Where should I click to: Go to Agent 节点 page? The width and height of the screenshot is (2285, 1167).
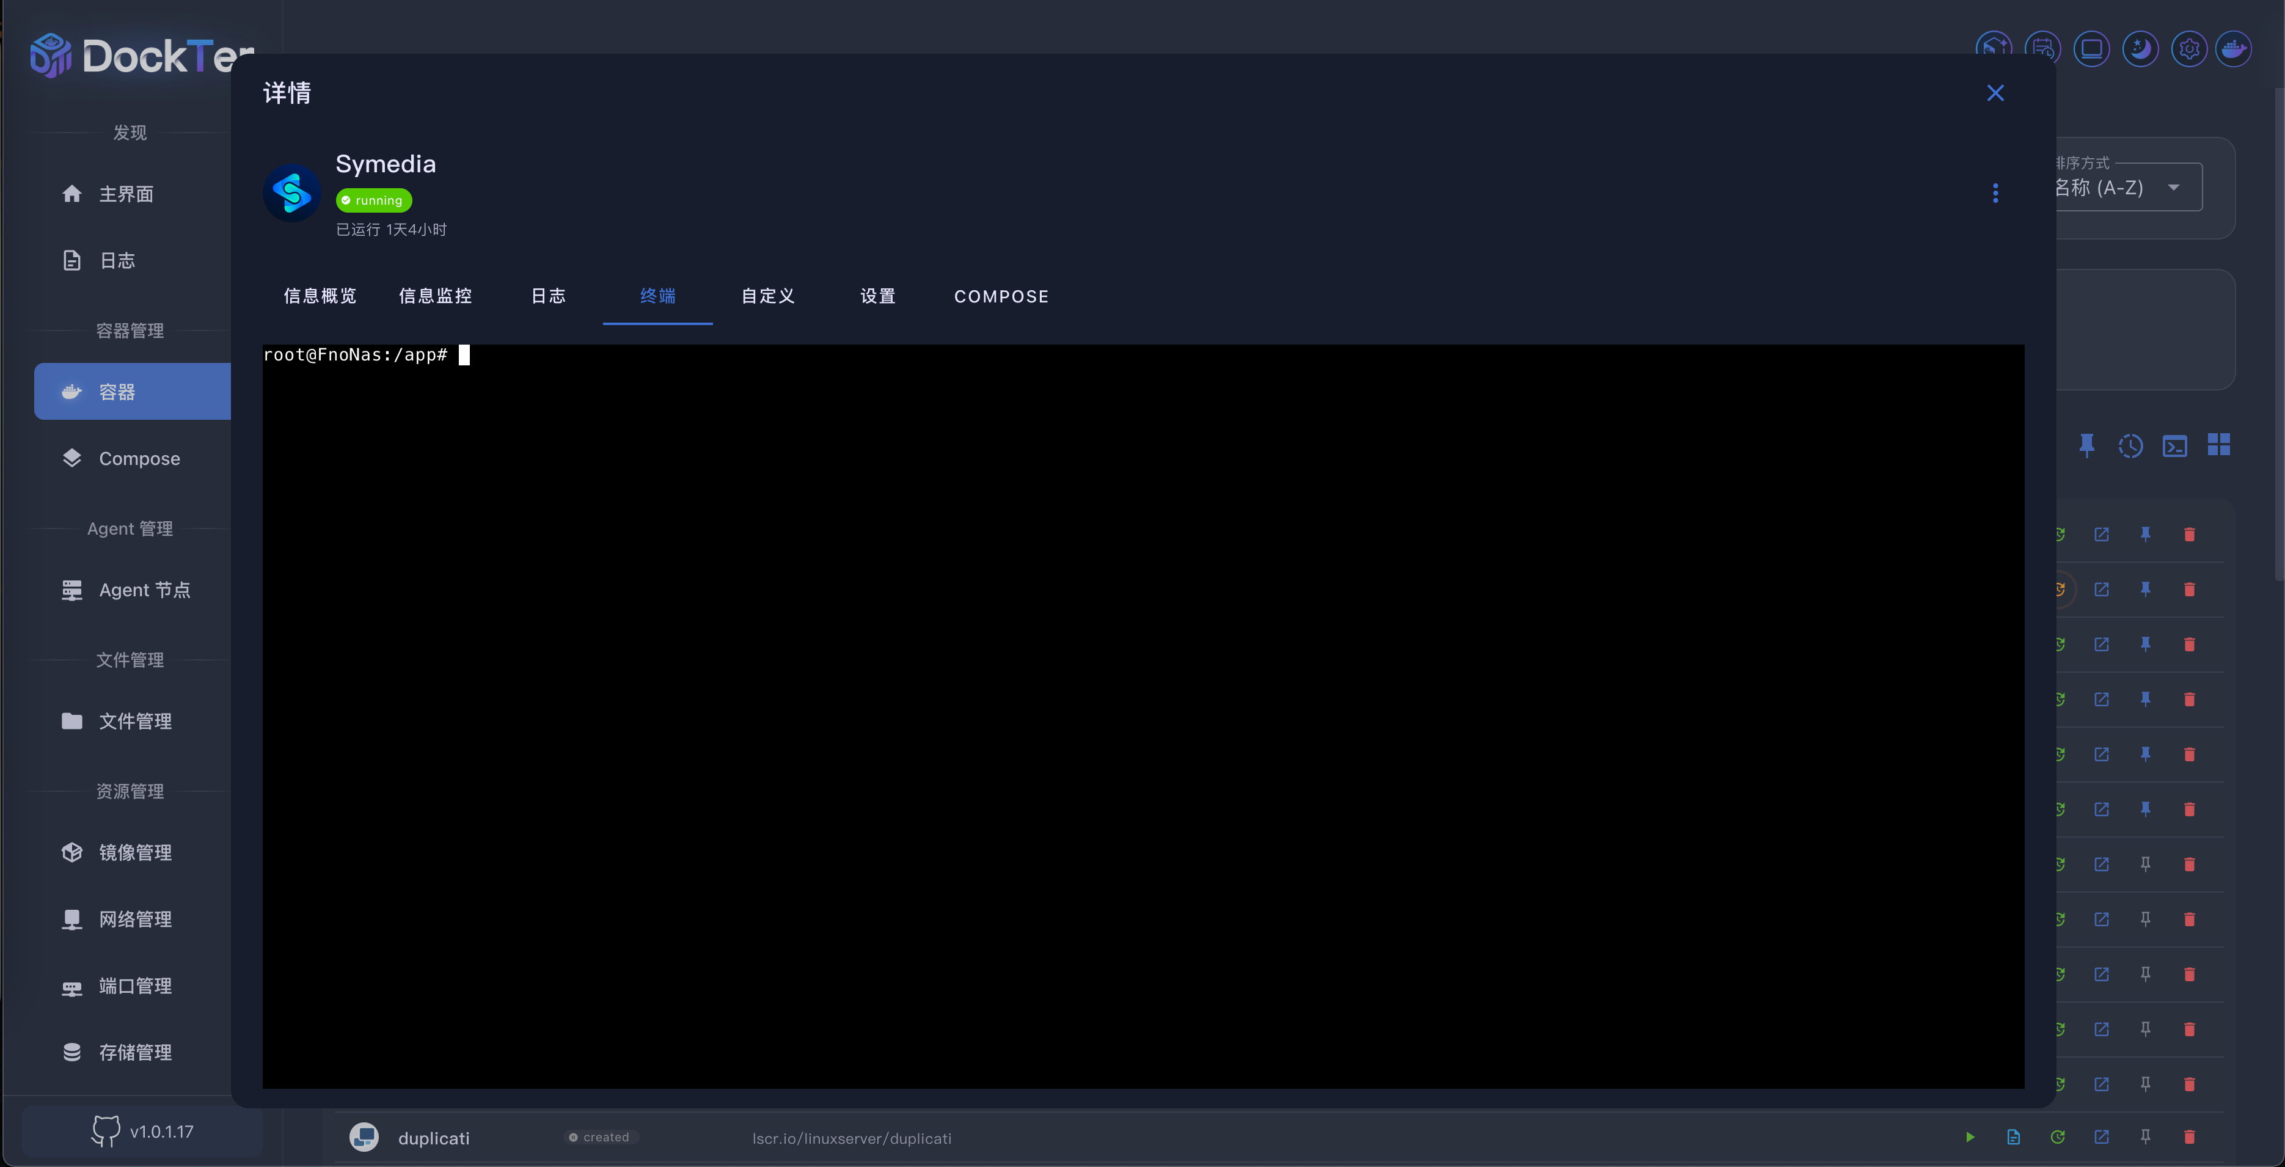(144, 590)
